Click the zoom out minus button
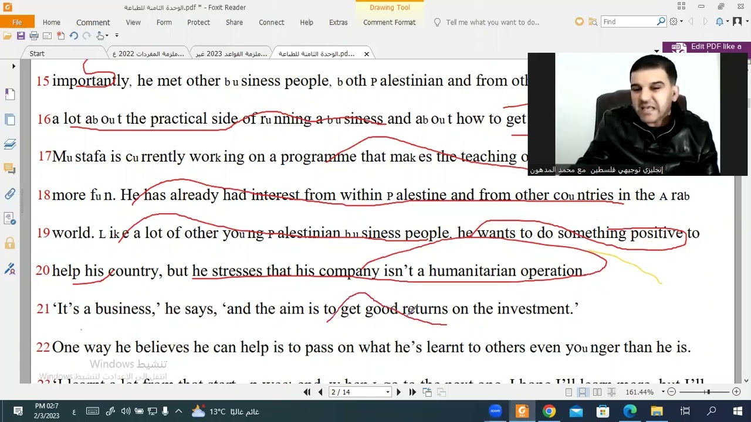Viewport: 751px width, 422px height. coord(672,392)
